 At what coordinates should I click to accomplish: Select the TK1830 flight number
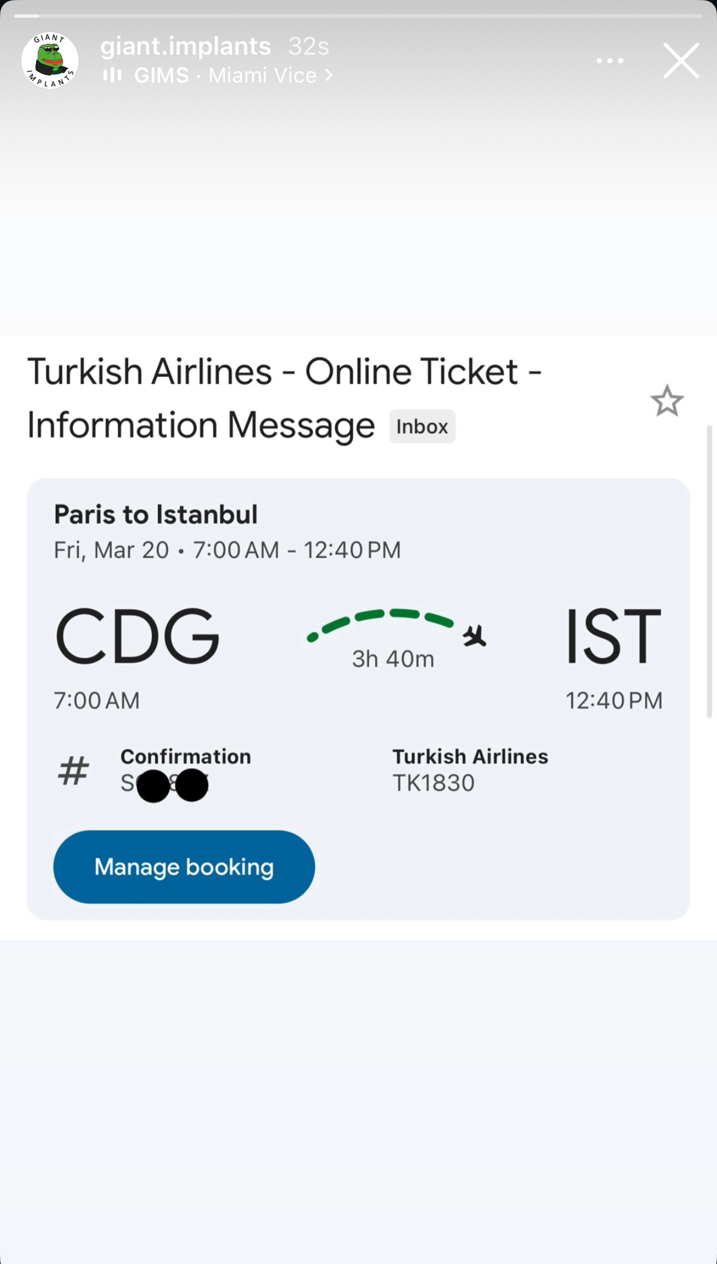coord(433,783)
